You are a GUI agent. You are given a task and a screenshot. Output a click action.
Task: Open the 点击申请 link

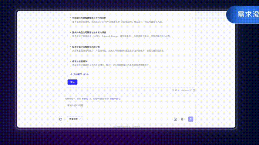(115, 99)
